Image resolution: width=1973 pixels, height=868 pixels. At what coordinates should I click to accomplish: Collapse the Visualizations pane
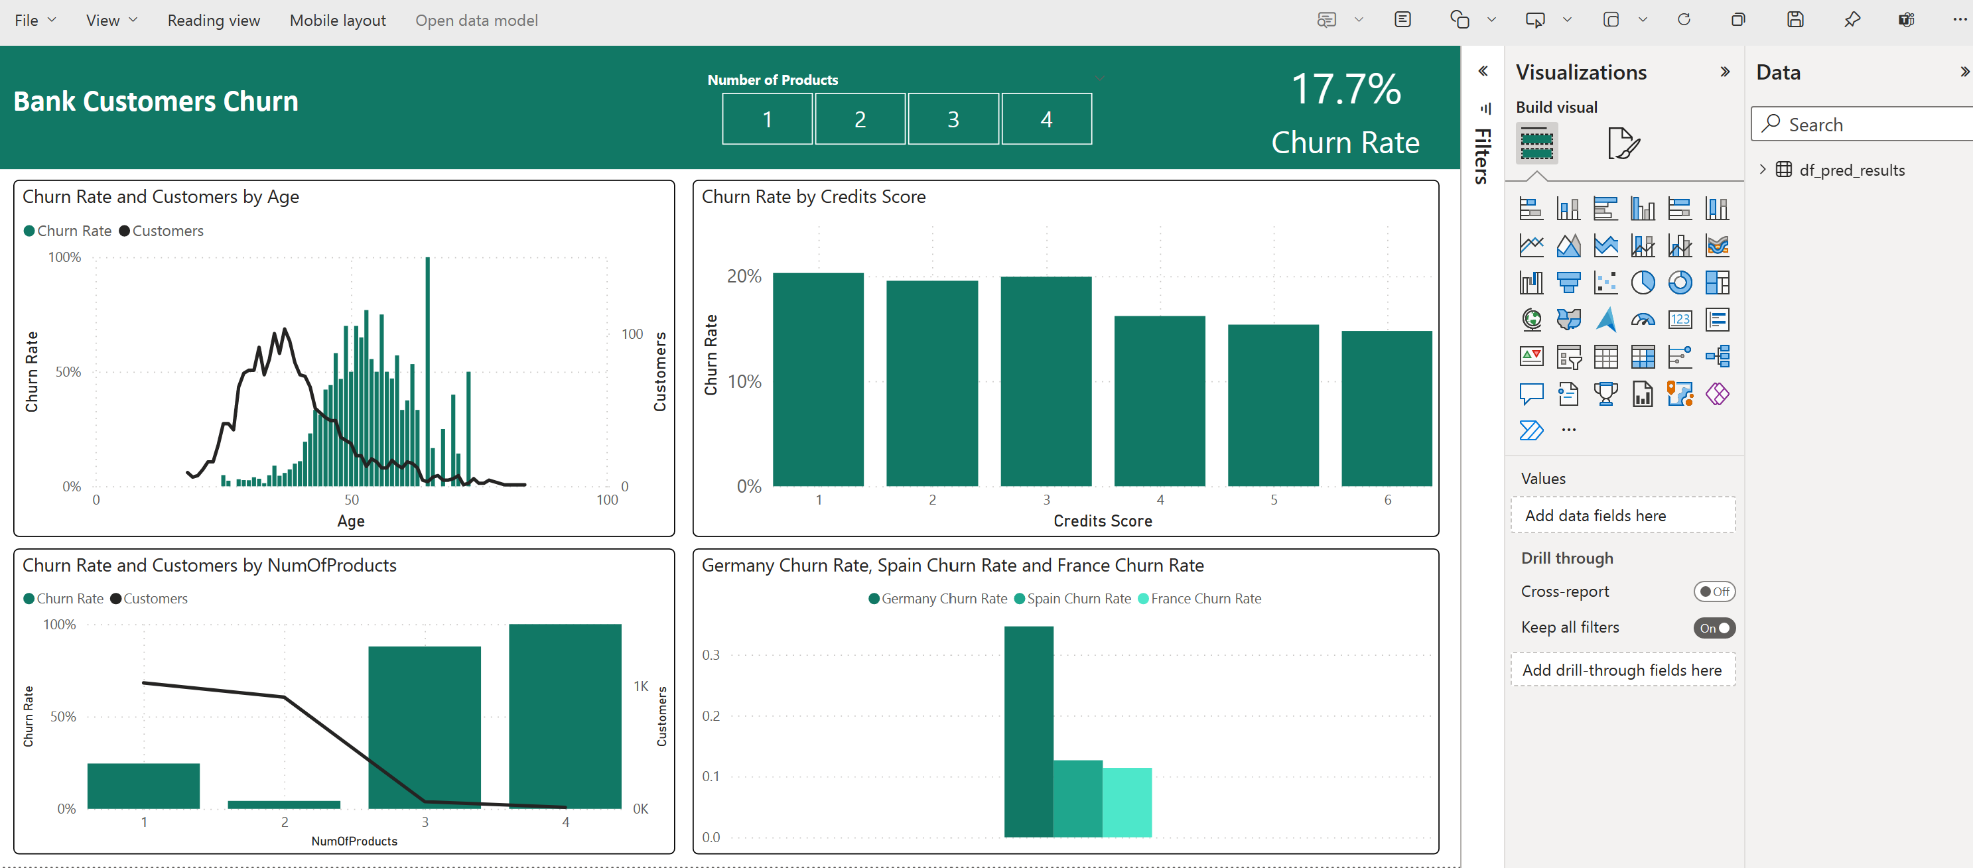[x=1724, y=72]
